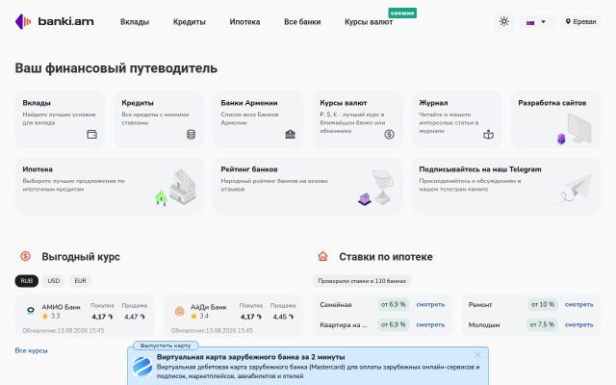
Task: Click the orange dollar icon near Выгодный курс
Action: pyautogui.click(x=25, y=256)
